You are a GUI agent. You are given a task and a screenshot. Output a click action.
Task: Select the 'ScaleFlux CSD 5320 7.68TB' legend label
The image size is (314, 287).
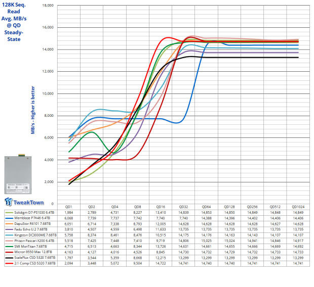coord(35,258)
